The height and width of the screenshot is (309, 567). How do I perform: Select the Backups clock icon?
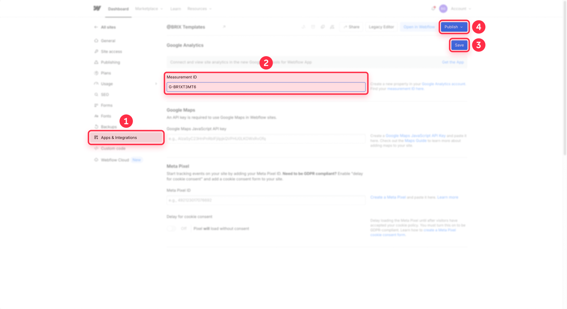(96, 127)
